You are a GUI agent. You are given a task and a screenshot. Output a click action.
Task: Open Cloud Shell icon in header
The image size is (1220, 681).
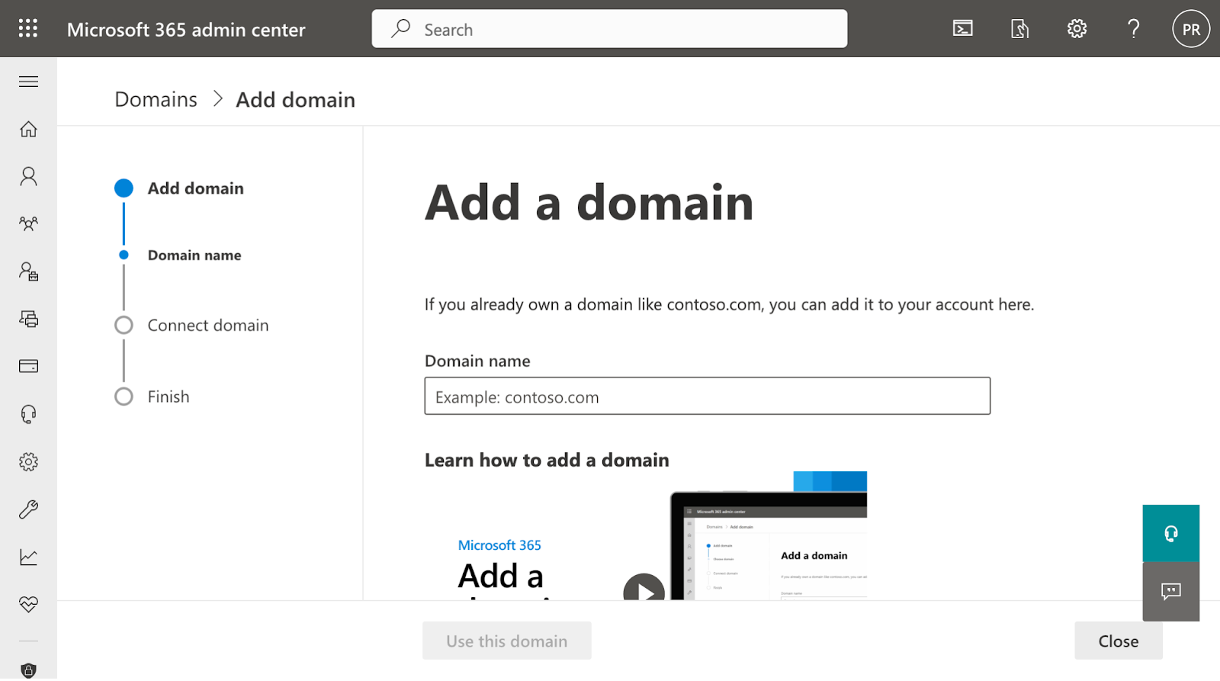point(963,29)
